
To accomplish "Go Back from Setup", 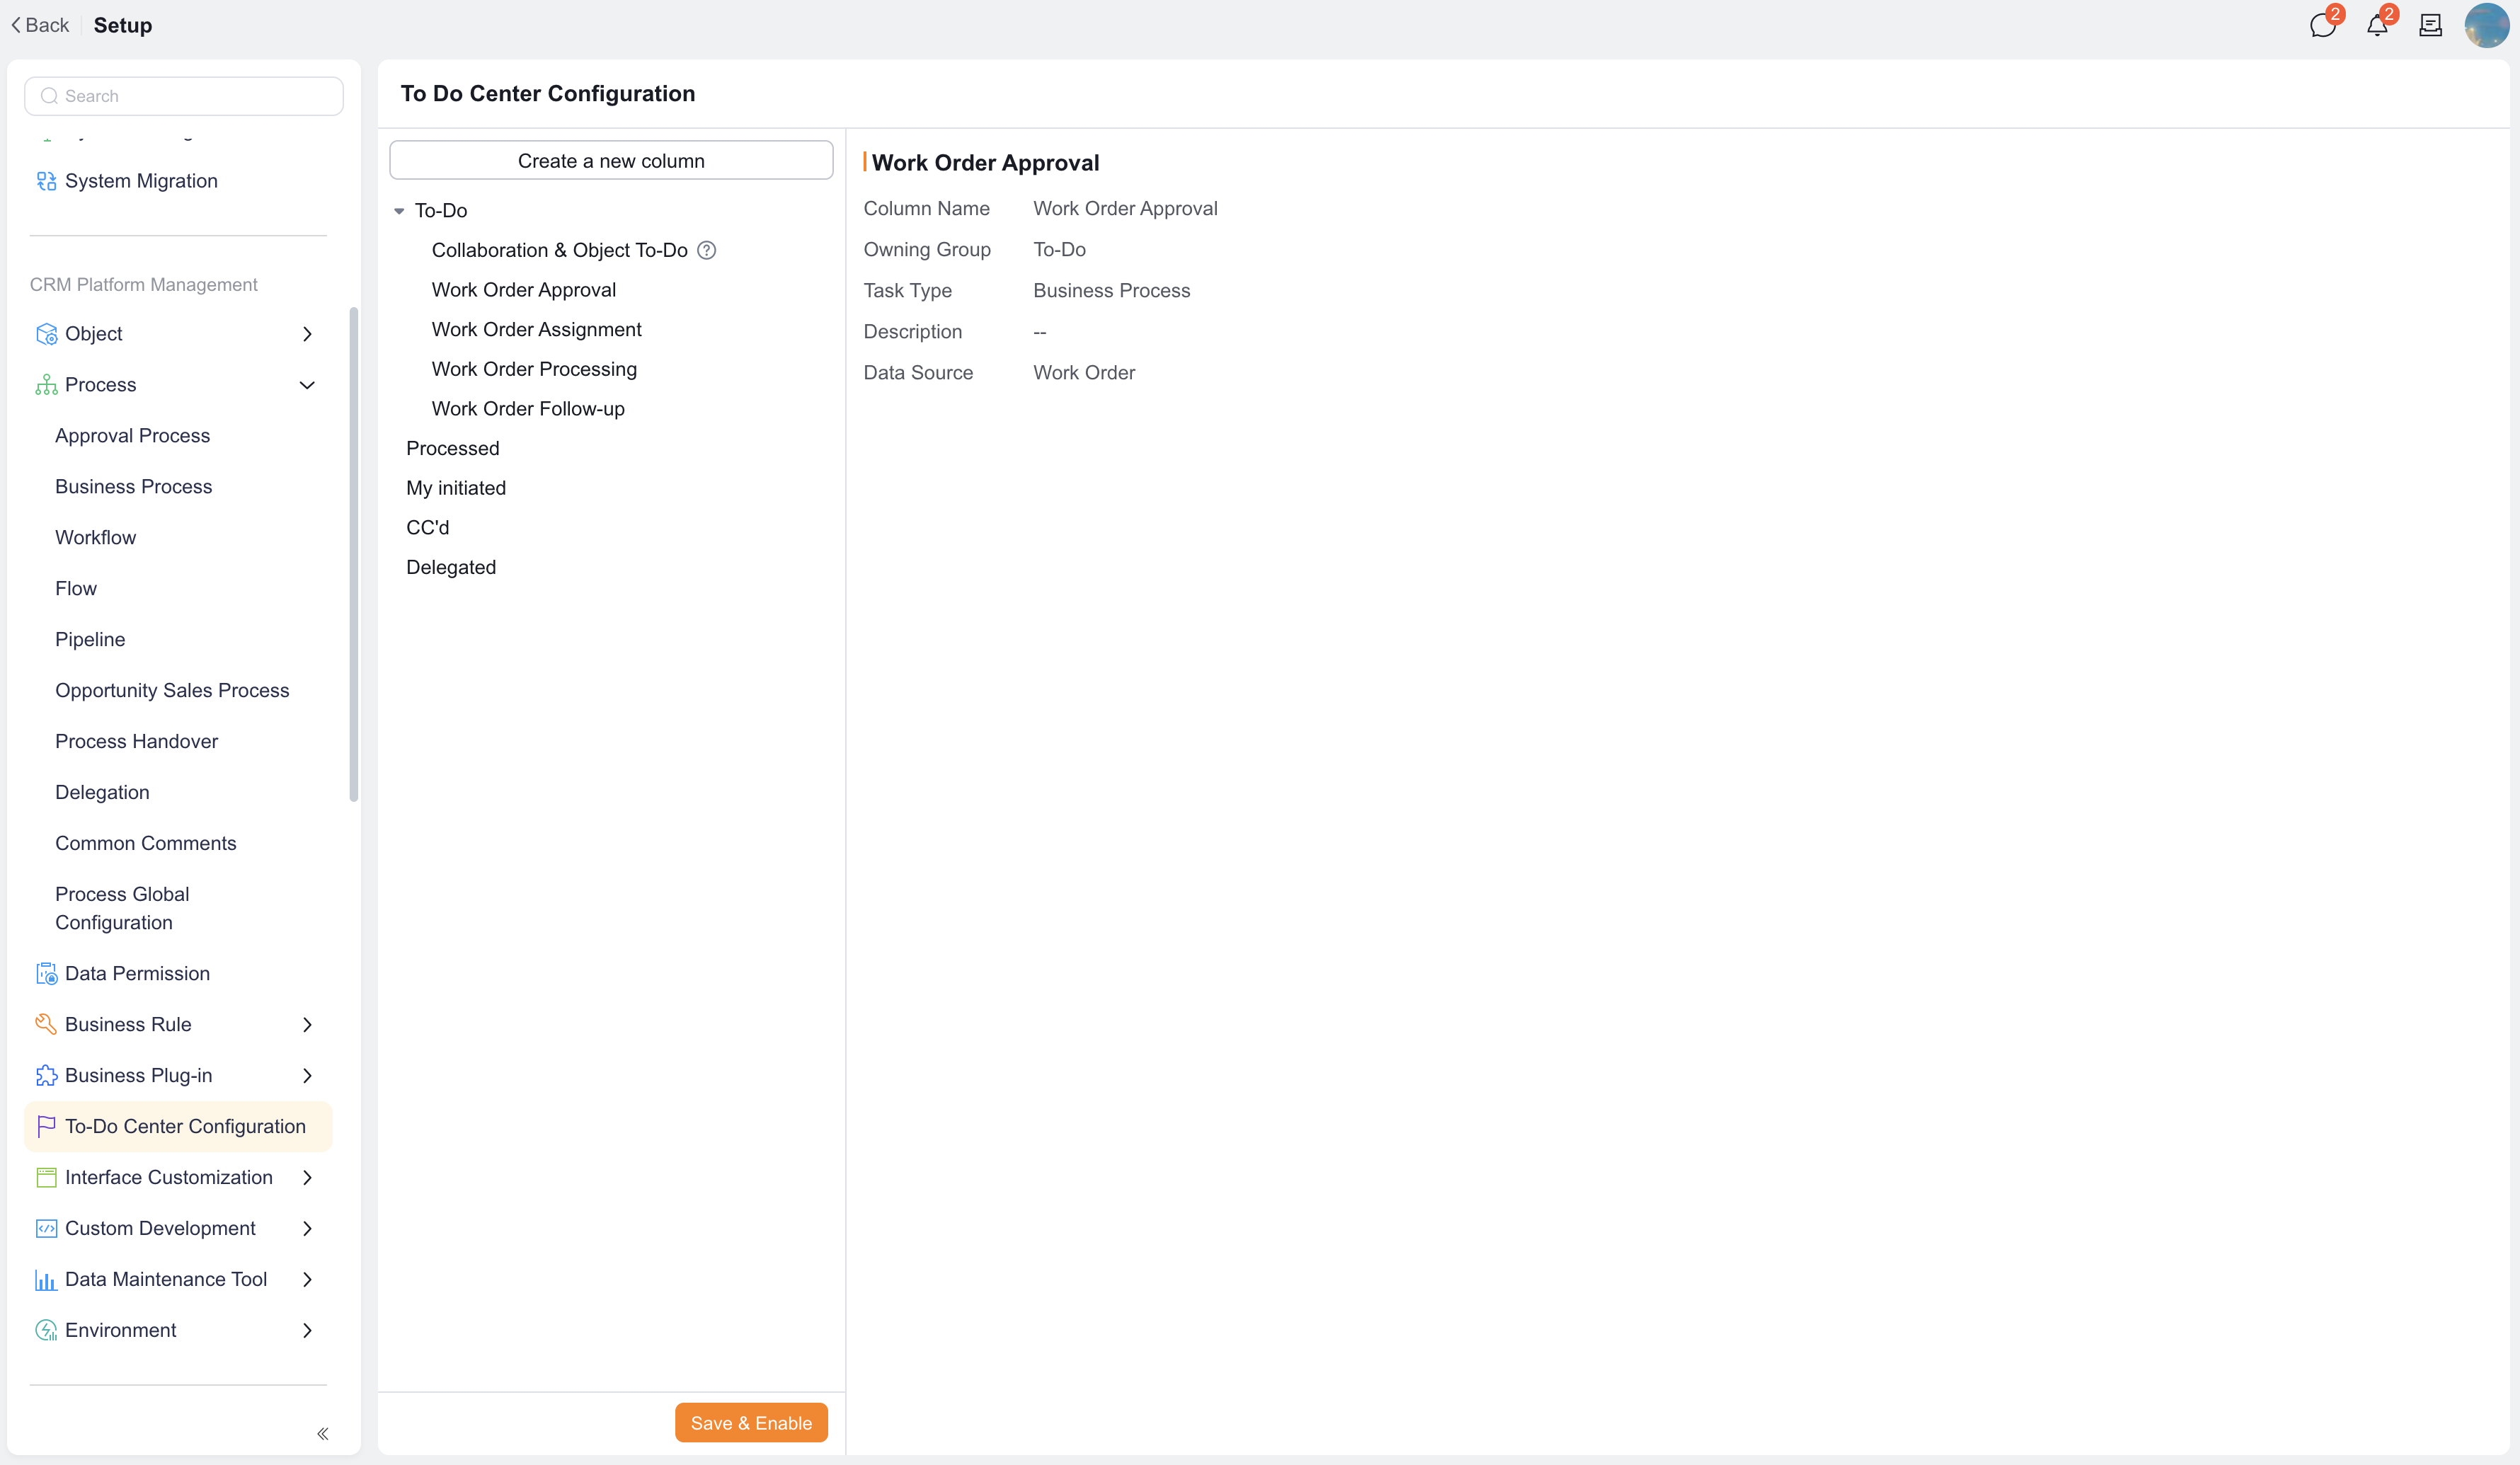I will point(40,25).
